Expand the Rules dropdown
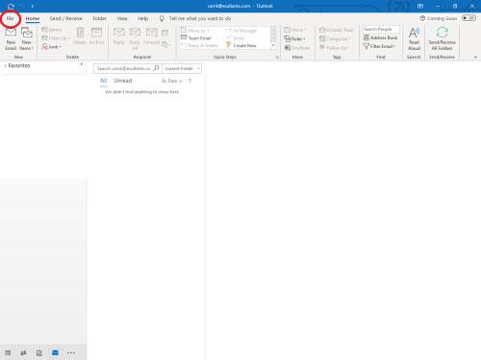This screenshot has width=481, height=360. [x=294, y=39]
